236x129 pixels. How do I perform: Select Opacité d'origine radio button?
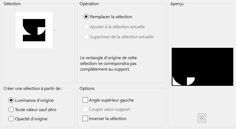pos(11,119)
